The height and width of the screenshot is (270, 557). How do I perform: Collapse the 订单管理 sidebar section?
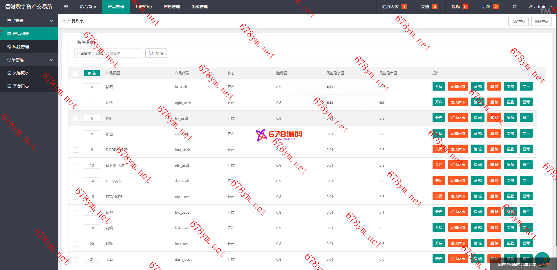coord(52,60)
